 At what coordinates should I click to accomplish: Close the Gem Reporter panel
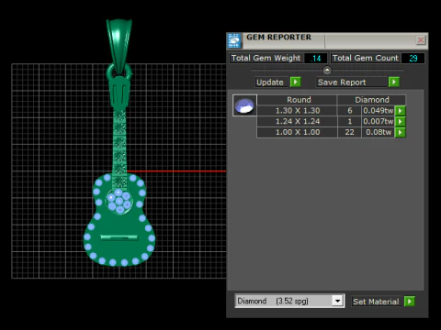tap(421, 40)
